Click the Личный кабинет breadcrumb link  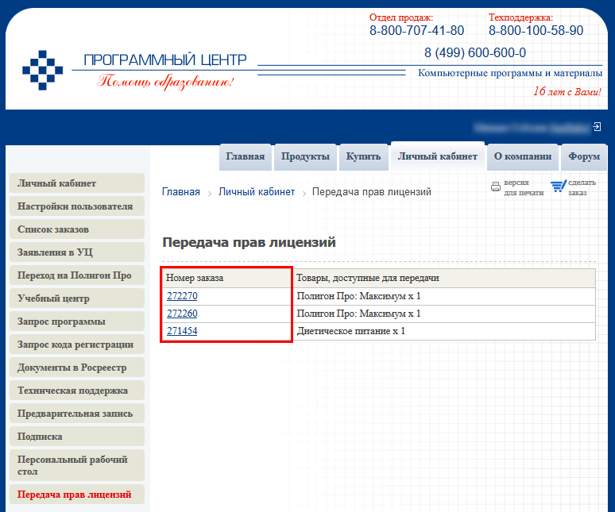point(257,192)
